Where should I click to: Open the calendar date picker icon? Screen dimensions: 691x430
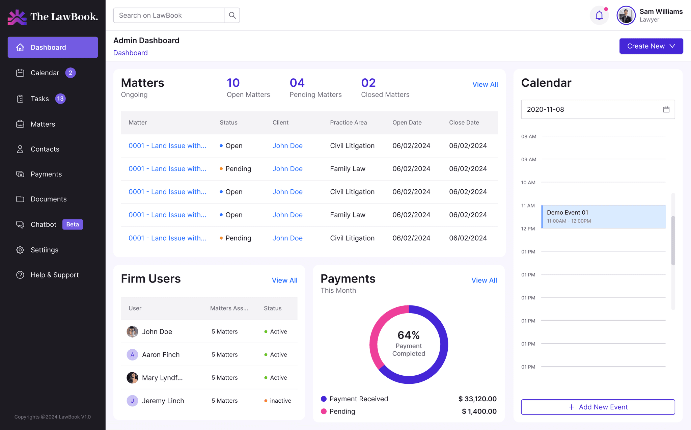(x=666, y=109)
